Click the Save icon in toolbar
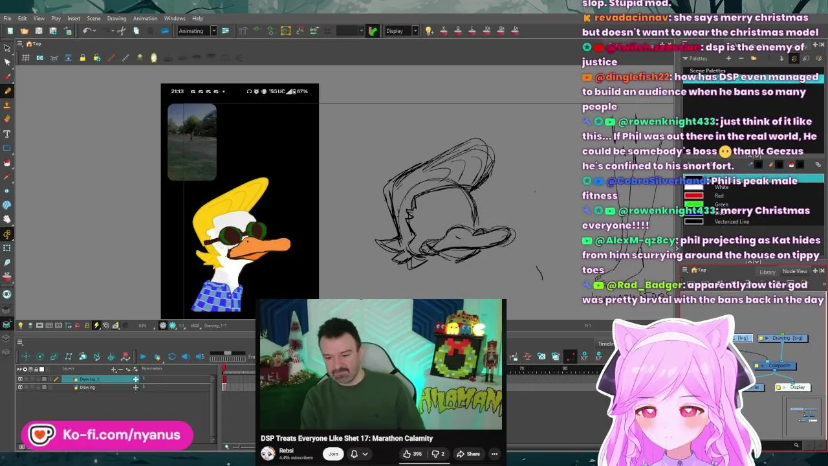Viewport: 828px width, 466px height. [38, 31]
